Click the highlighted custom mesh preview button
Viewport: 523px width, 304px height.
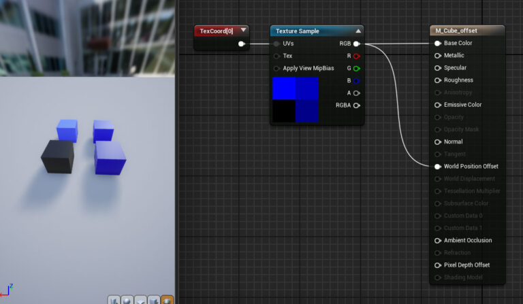point(167,300)
